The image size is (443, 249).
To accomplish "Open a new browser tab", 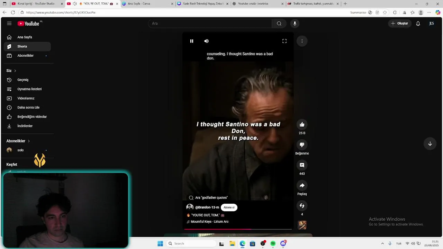I will coord(345,4).
